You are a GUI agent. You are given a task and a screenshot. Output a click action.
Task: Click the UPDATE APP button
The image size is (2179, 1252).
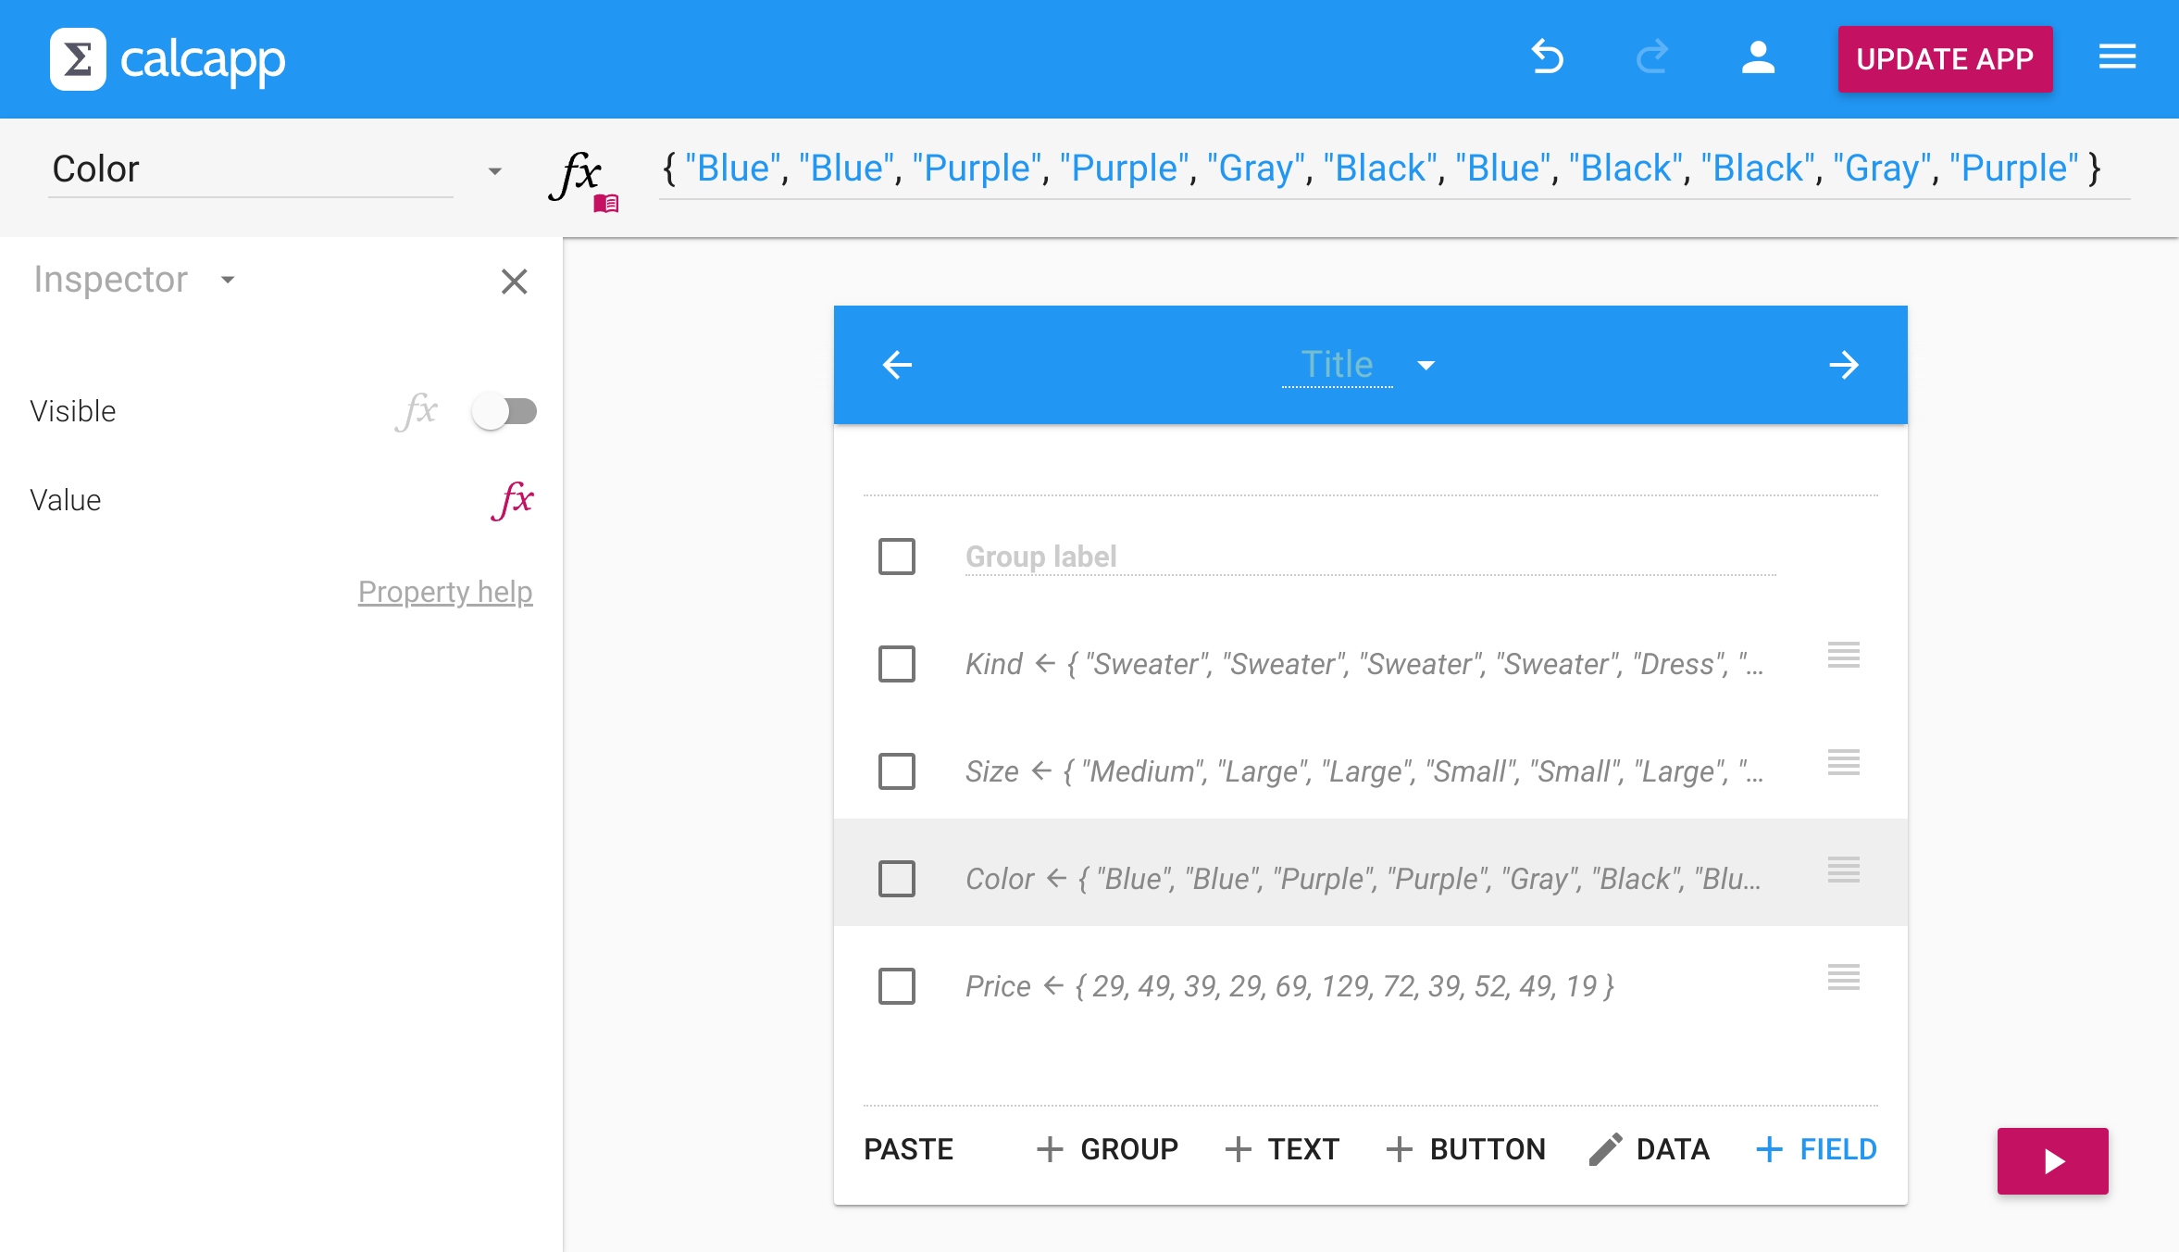pos(1945,59)
